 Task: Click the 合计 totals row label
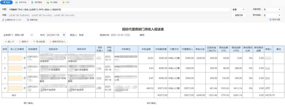click(x=14, y=95)
